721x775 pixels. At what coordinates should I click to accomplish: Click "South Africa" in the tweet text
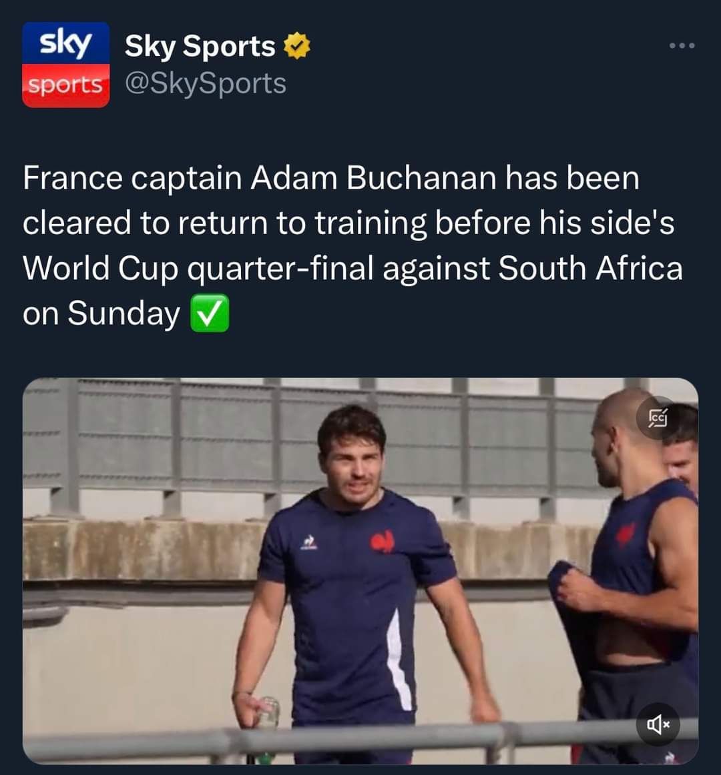point(590,268)
